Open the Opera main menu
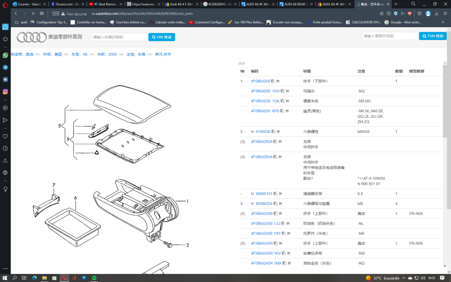This screenshot has height=282, width=451. pos(5,5)
